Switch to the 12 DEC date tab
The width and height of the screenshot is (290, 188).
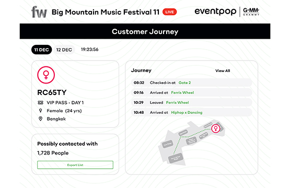tap(64, 50)
